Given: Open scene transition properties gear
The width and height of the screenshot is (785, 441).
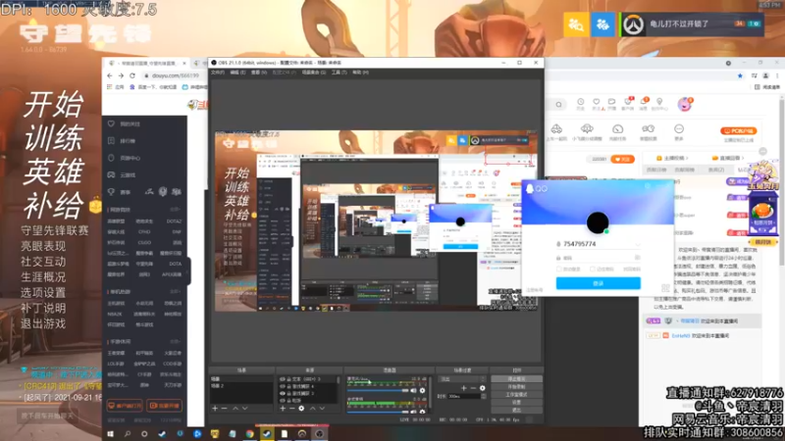Looking at the screenshot, I should [x=483, y=388].
